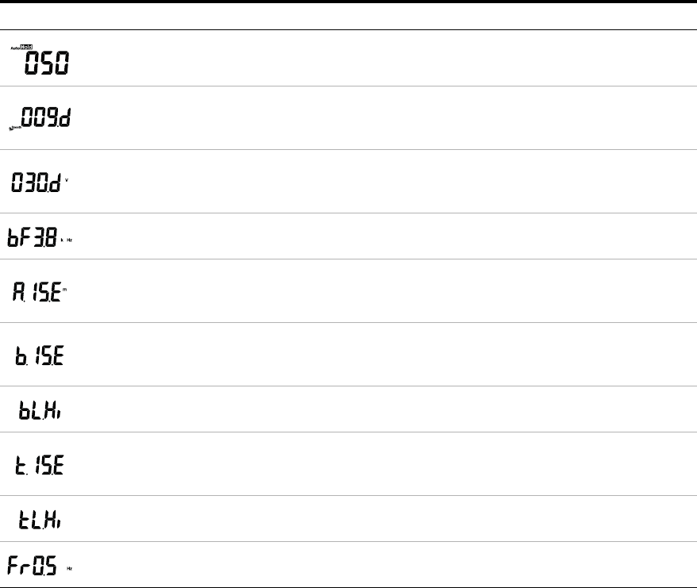The height and width of the screenshot is (588, 697).
Task: Click the tiny m unit beside A.15.E
Action: [64, 290]
